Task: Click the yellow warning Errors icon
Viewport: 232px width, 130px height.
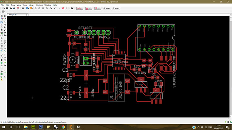Action: [x=2, y=80]
